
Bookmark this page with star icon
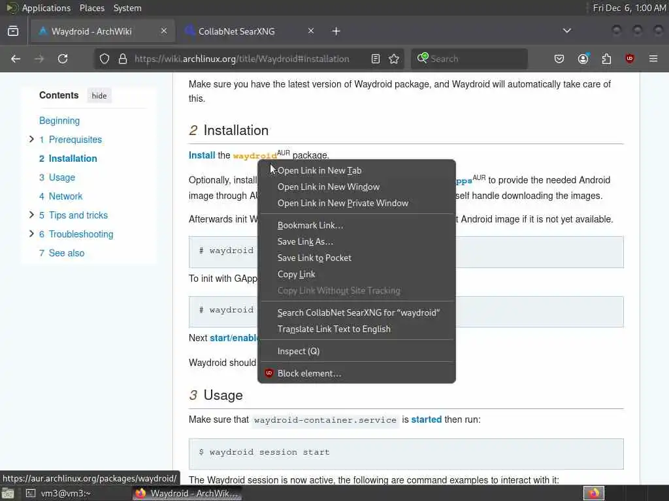(x=394, y=59)
